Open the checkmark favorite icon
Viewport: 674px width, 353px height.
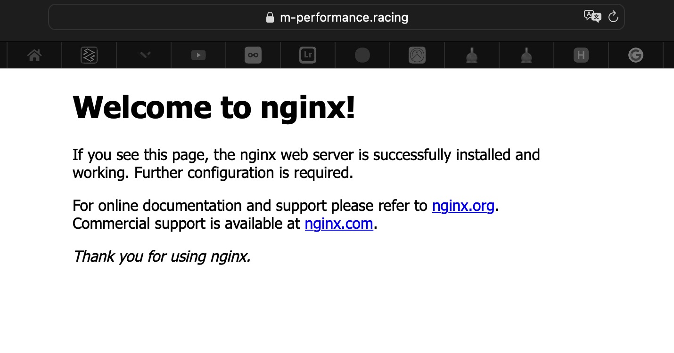[x=144, y=55]
